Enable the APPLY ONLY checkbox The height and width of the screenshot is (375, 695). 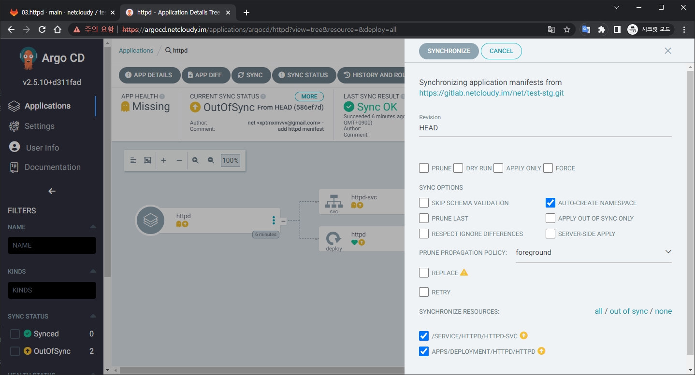[498, 168]
